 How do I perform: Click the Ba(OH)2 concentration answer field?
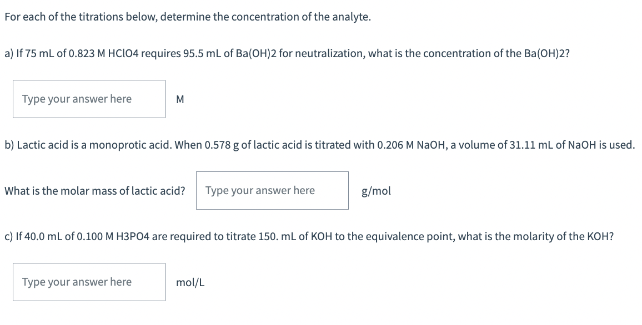point(89,99)
